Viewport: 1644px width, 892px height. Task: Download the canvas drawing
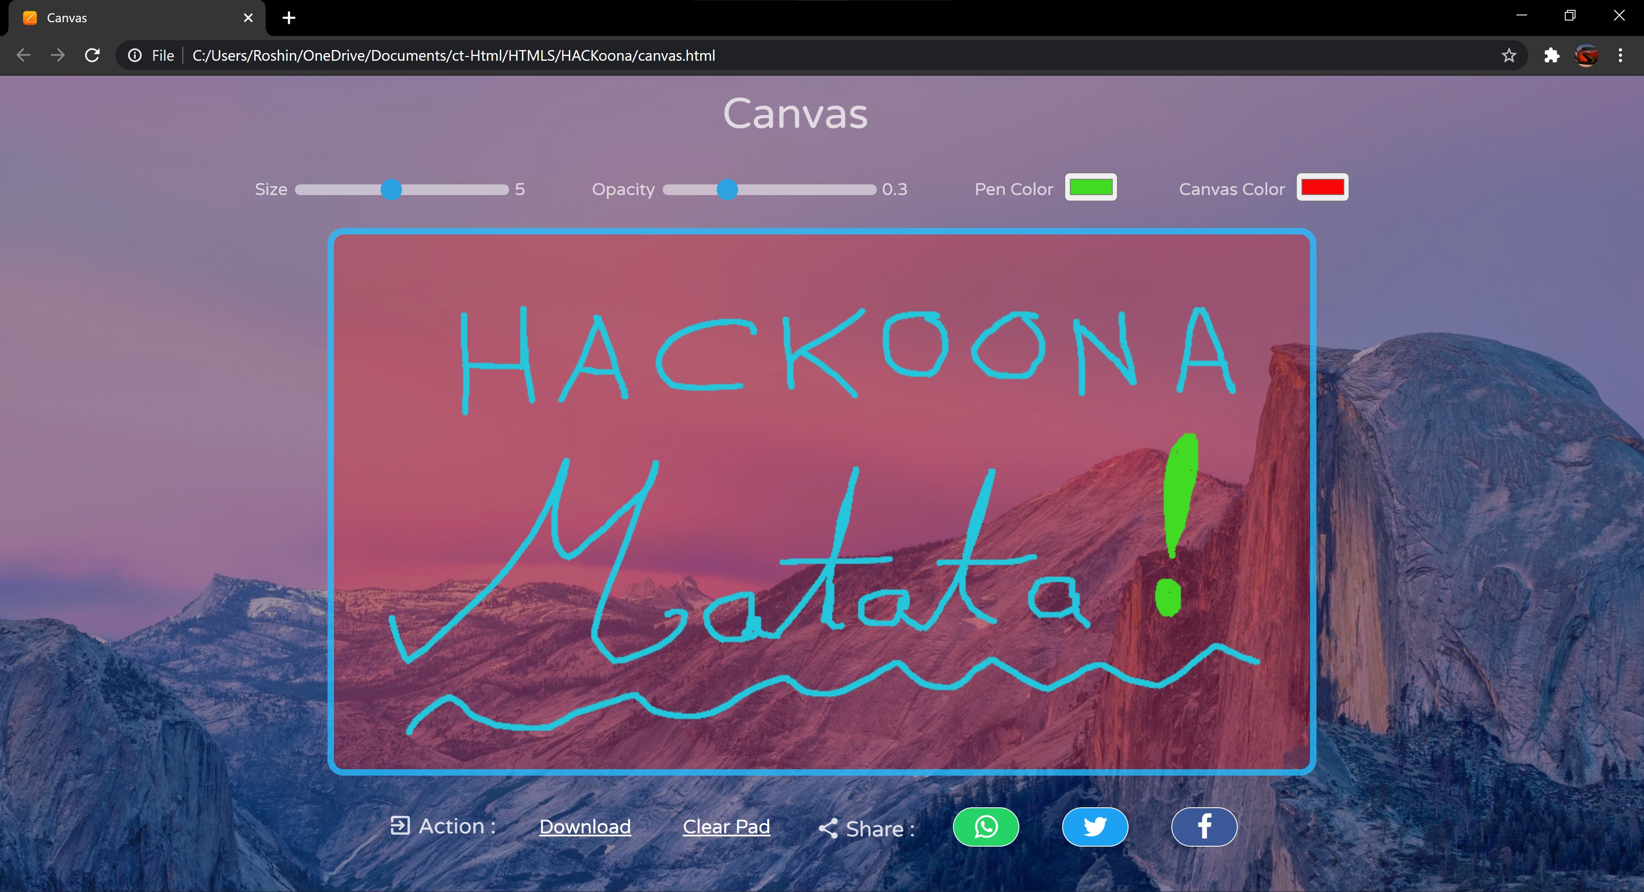584,827
